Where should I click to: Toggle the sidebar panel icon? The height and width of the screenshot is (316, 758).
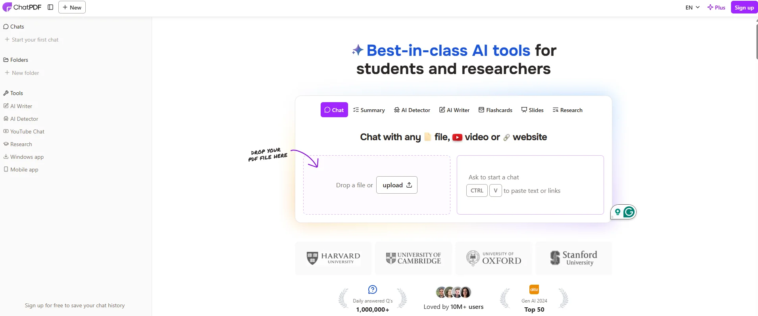point(50,7)
